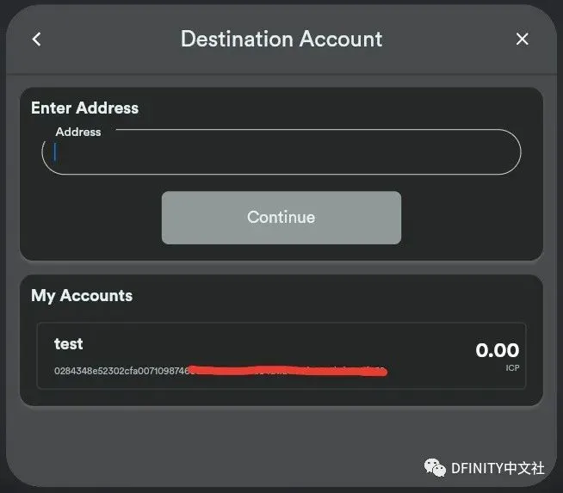This screenshot has width=563, height=493.
Task: Click the red scribble hiding the address
Action: pyautogui.click(x=288, y=371)
